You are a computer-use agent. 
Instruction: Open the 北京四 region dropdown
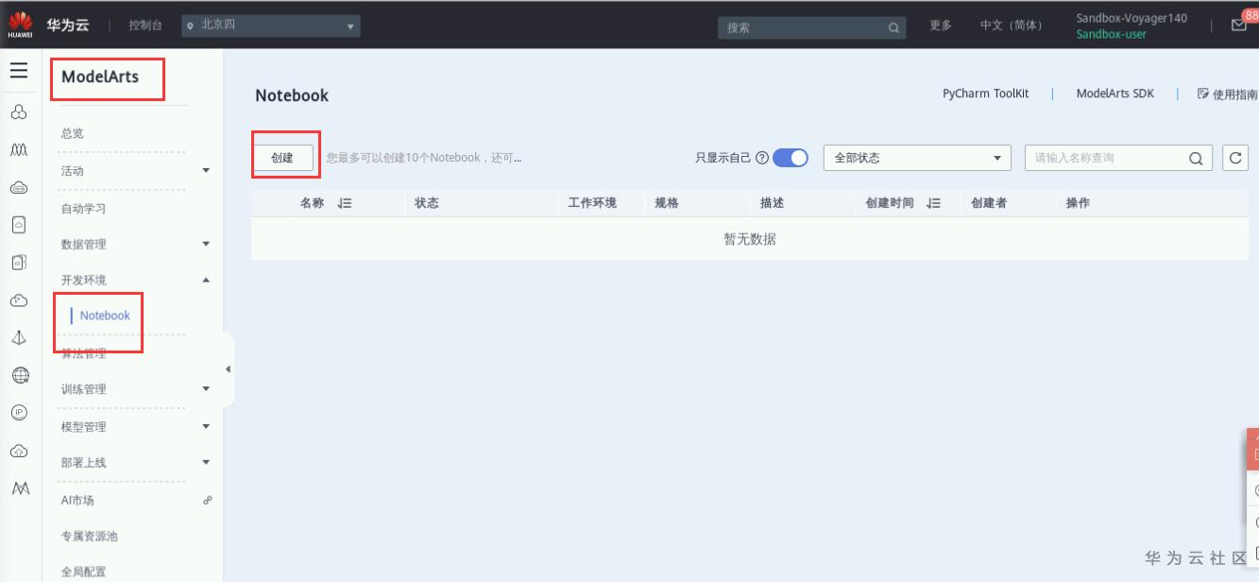tap(271, 26)
